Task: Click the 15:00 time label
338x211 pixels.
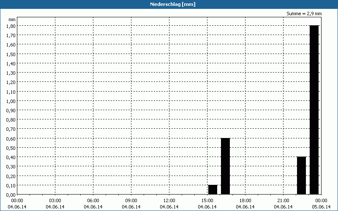Action: [x=207, y=201]
